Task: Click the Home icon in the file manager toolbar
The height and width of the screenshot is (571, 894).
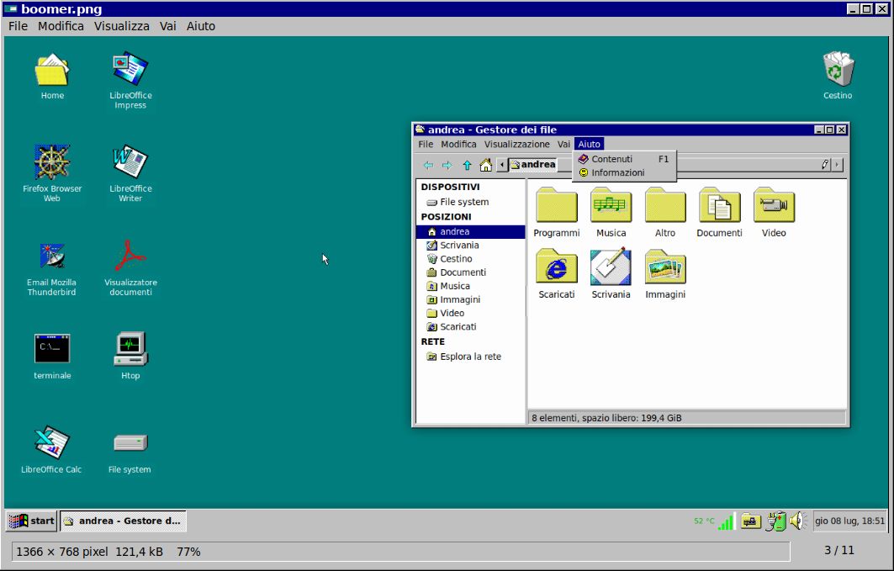Action: coord(486,165)
